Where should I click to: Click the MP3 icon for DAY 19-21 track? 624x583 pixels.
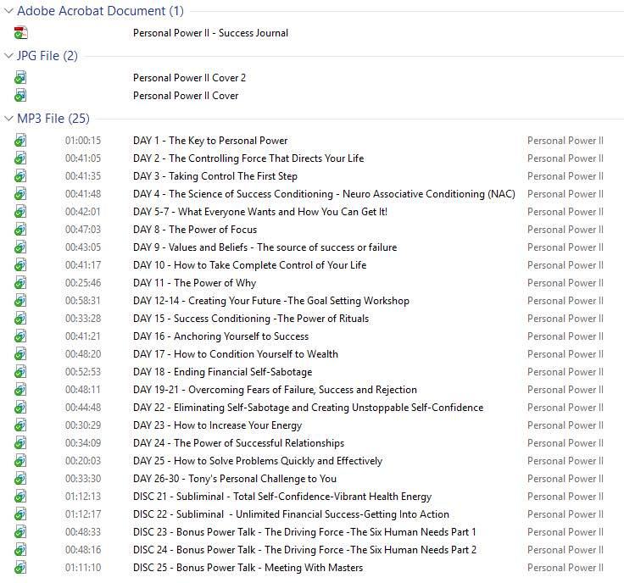tap(20, 390)
